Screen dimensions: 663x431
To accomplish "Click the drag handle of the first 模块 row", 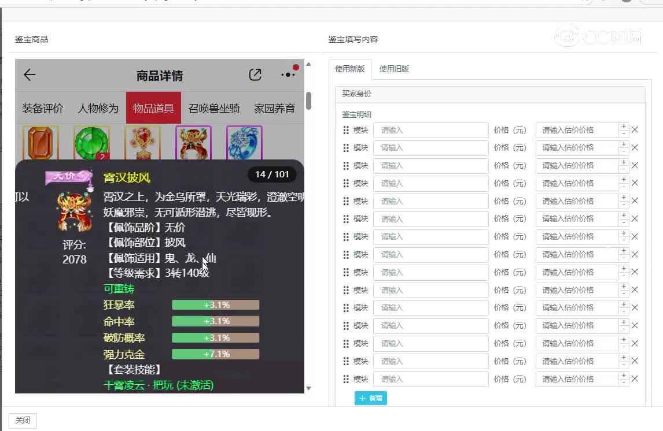I will pos(345,130).
